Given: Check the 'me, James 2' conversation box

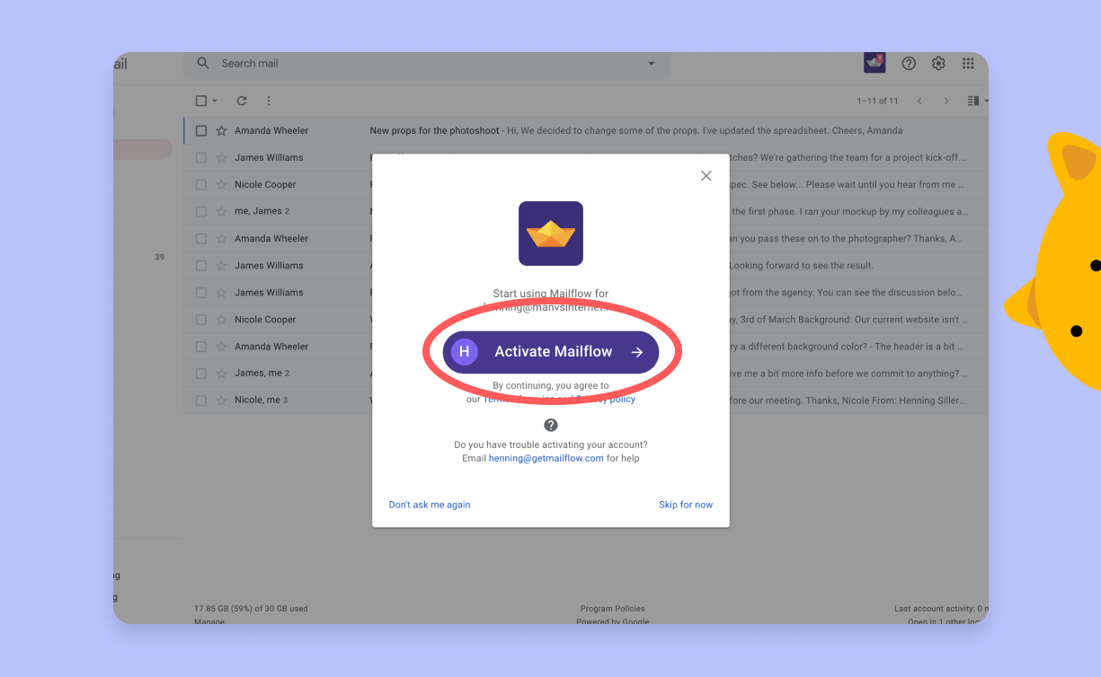Looking at the screenshot, I should [x=201, y=212].
